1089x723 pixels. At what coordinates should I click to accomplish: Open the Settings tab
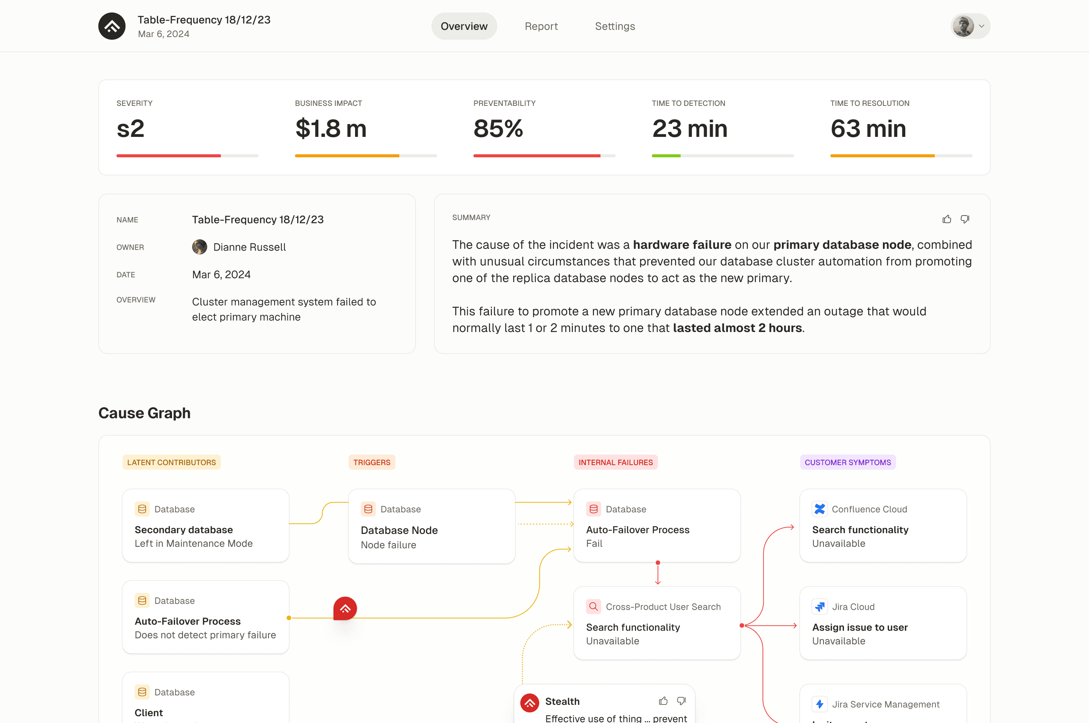[x=614, y=26]
